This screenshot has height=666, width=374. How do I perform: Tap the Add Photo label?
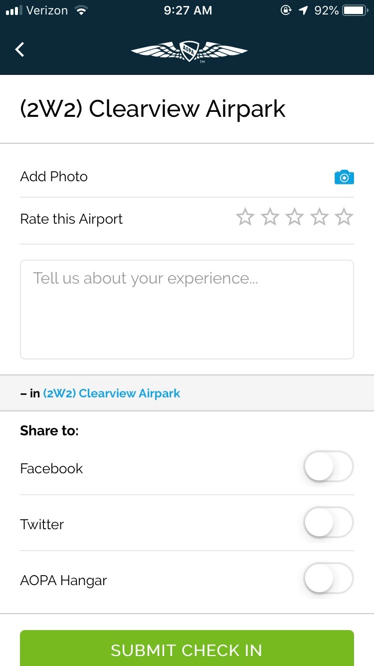54,177
